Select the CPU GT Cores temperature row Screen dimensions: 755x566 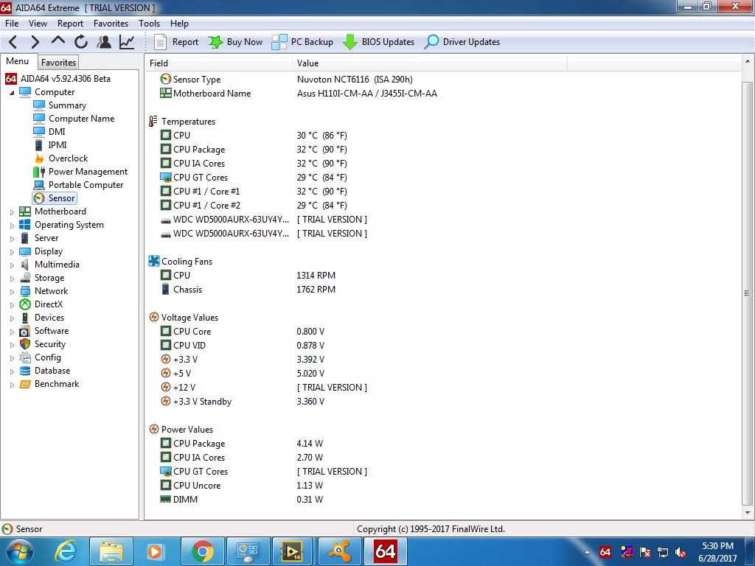click(x=442, y=177)
